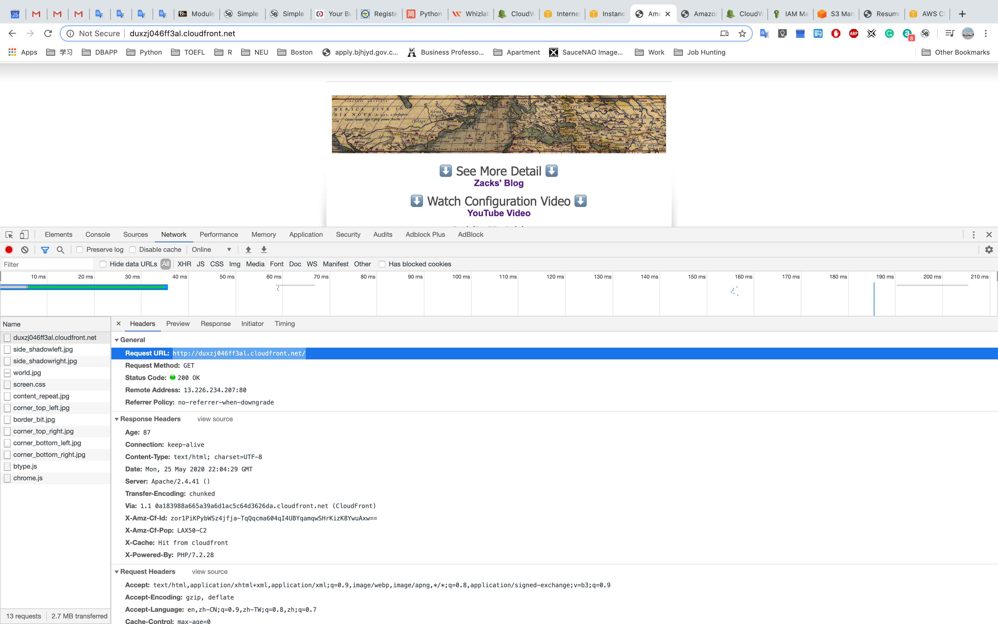Image resolution: width=998 pixels, height=624 pixels.
Task: Toggle device toolbar icon in DevTools
Action: (x=24, y=234)
